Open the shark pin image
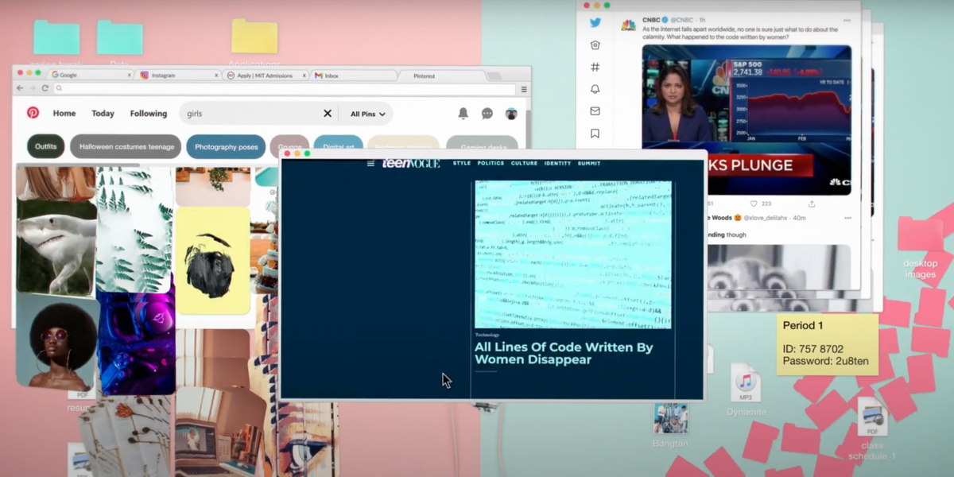This screenshot has width=954, height=477. [56, 246]
